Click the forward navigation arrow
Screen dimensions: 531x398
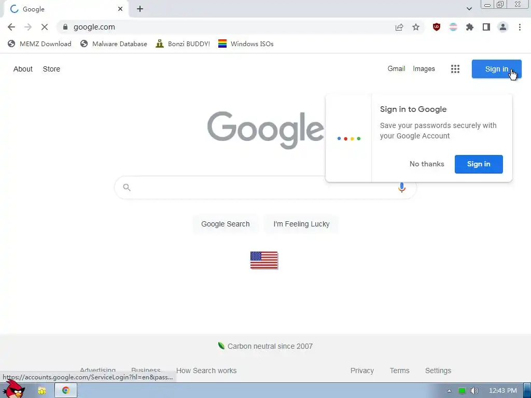(x=28, y=27)
